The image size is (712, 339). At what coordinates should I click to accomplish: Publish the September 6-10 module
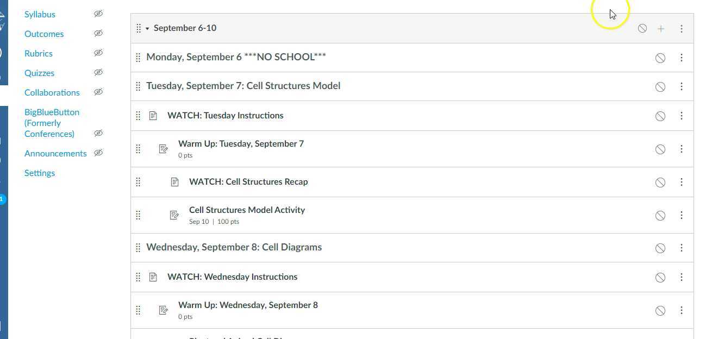click(x=642, y=29)
